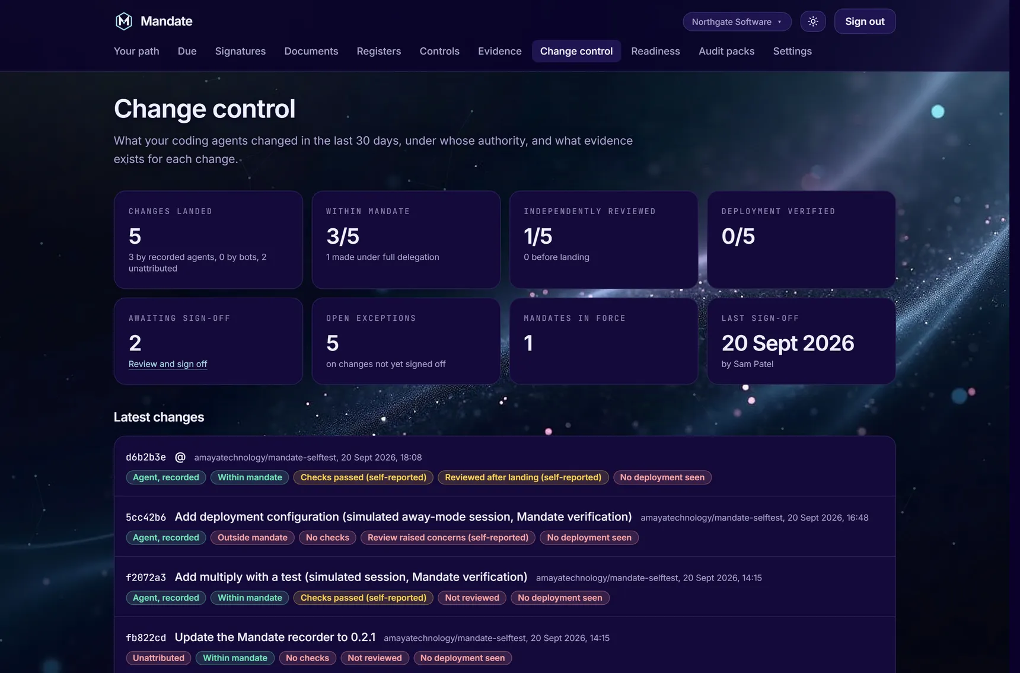Click No checks badge on 5cc42b6 row
The width and height of the screenshot is (1020, 673).
(x=327, y=538)
